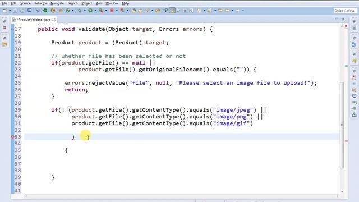Click the vertical scrollbar down arrow
This screenshot has width=359, height=202.
pyautogui.click(x=342, y=191)
